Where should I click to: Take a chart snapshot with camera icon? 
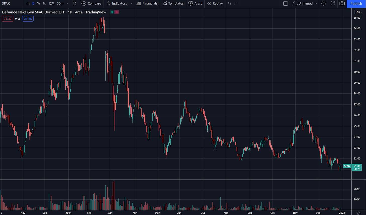coord(342,4)
